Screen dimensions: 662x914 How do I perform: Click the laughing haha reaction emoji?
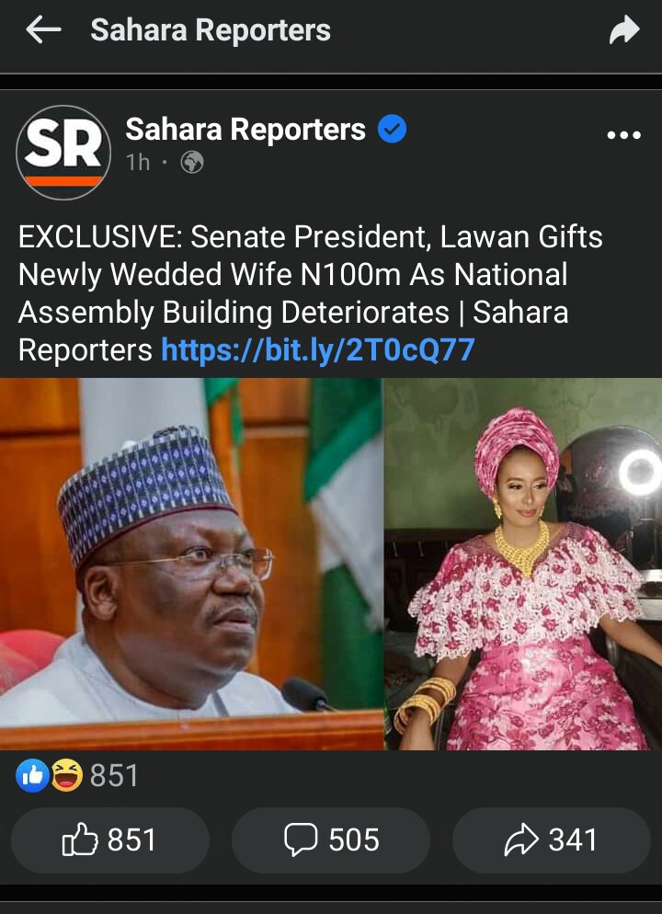click(67, 775)
